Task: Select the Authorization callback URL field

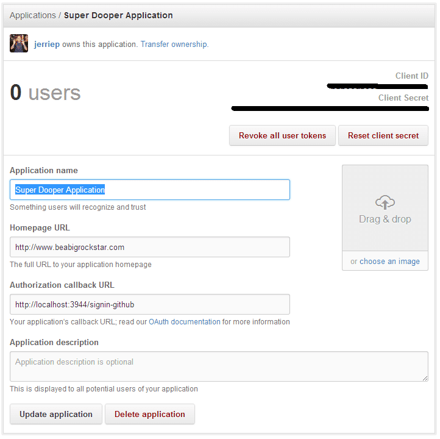Action: point(150,304)
